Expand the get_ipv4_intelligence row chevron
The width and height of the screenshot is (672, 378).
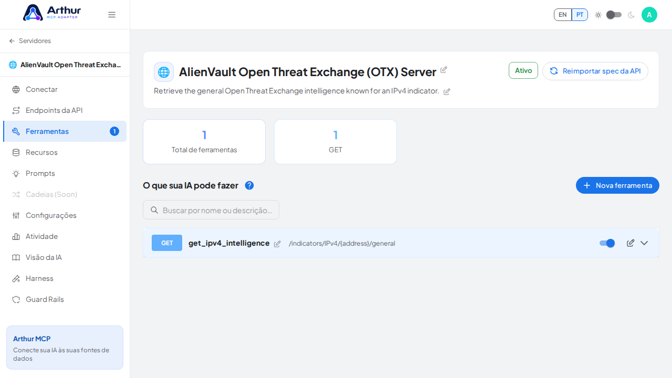[644, 243]
